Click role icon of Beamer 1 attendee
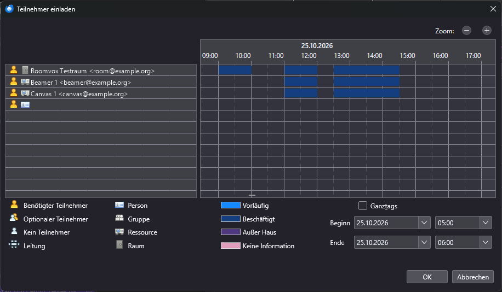 point(14,81)
